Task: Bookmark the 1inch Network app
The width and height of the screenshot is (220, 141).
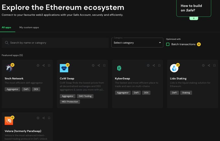Action: (x=49, y=65)
